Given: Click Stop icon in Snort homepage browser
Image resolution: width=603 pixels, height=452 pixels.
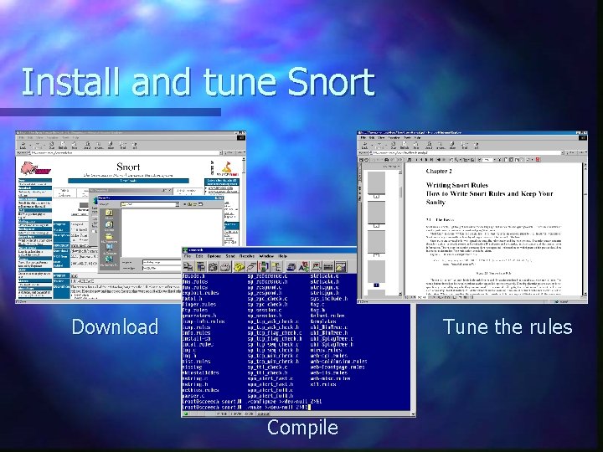Looking at the screenshot, I should [x=52, y=146].
